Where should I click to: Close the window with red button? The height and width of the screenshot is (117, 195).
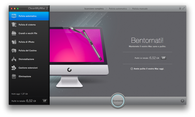pyautogui.click(x=12, y=8)
